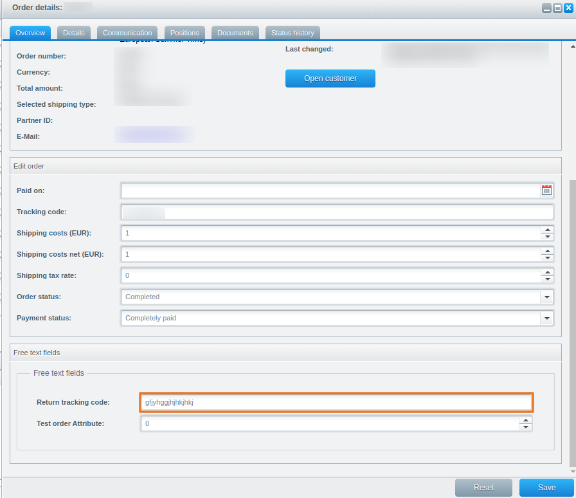Reset the order form

pos(483,488)
